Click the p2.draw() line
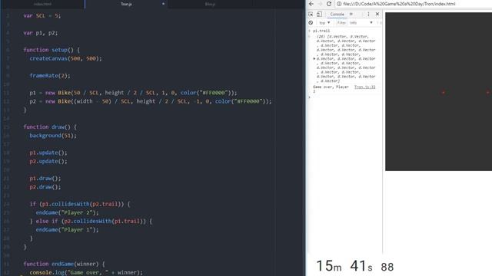 pos(45,186)
